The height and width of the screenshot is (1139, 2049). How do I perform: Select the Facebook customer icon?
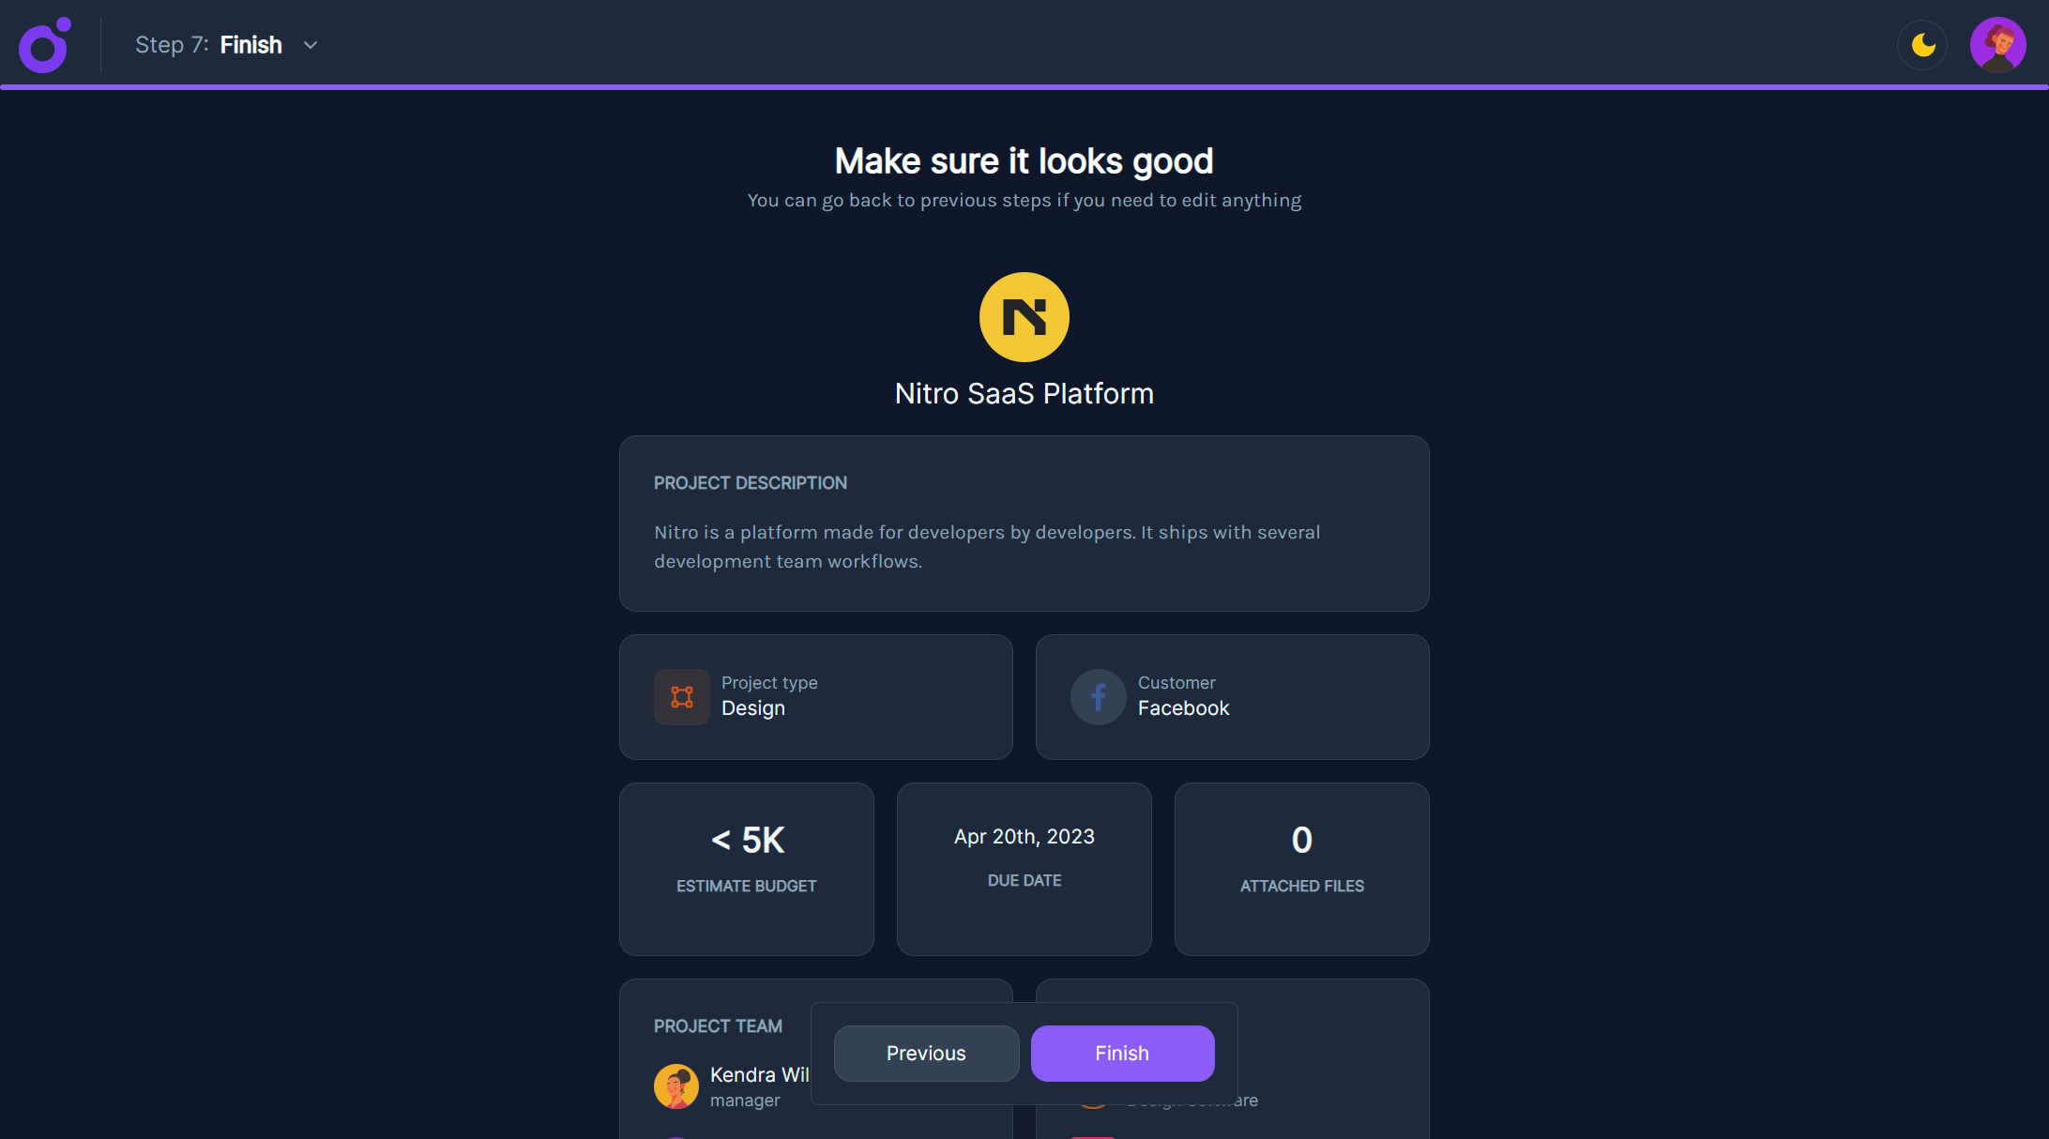(1098, 697)
